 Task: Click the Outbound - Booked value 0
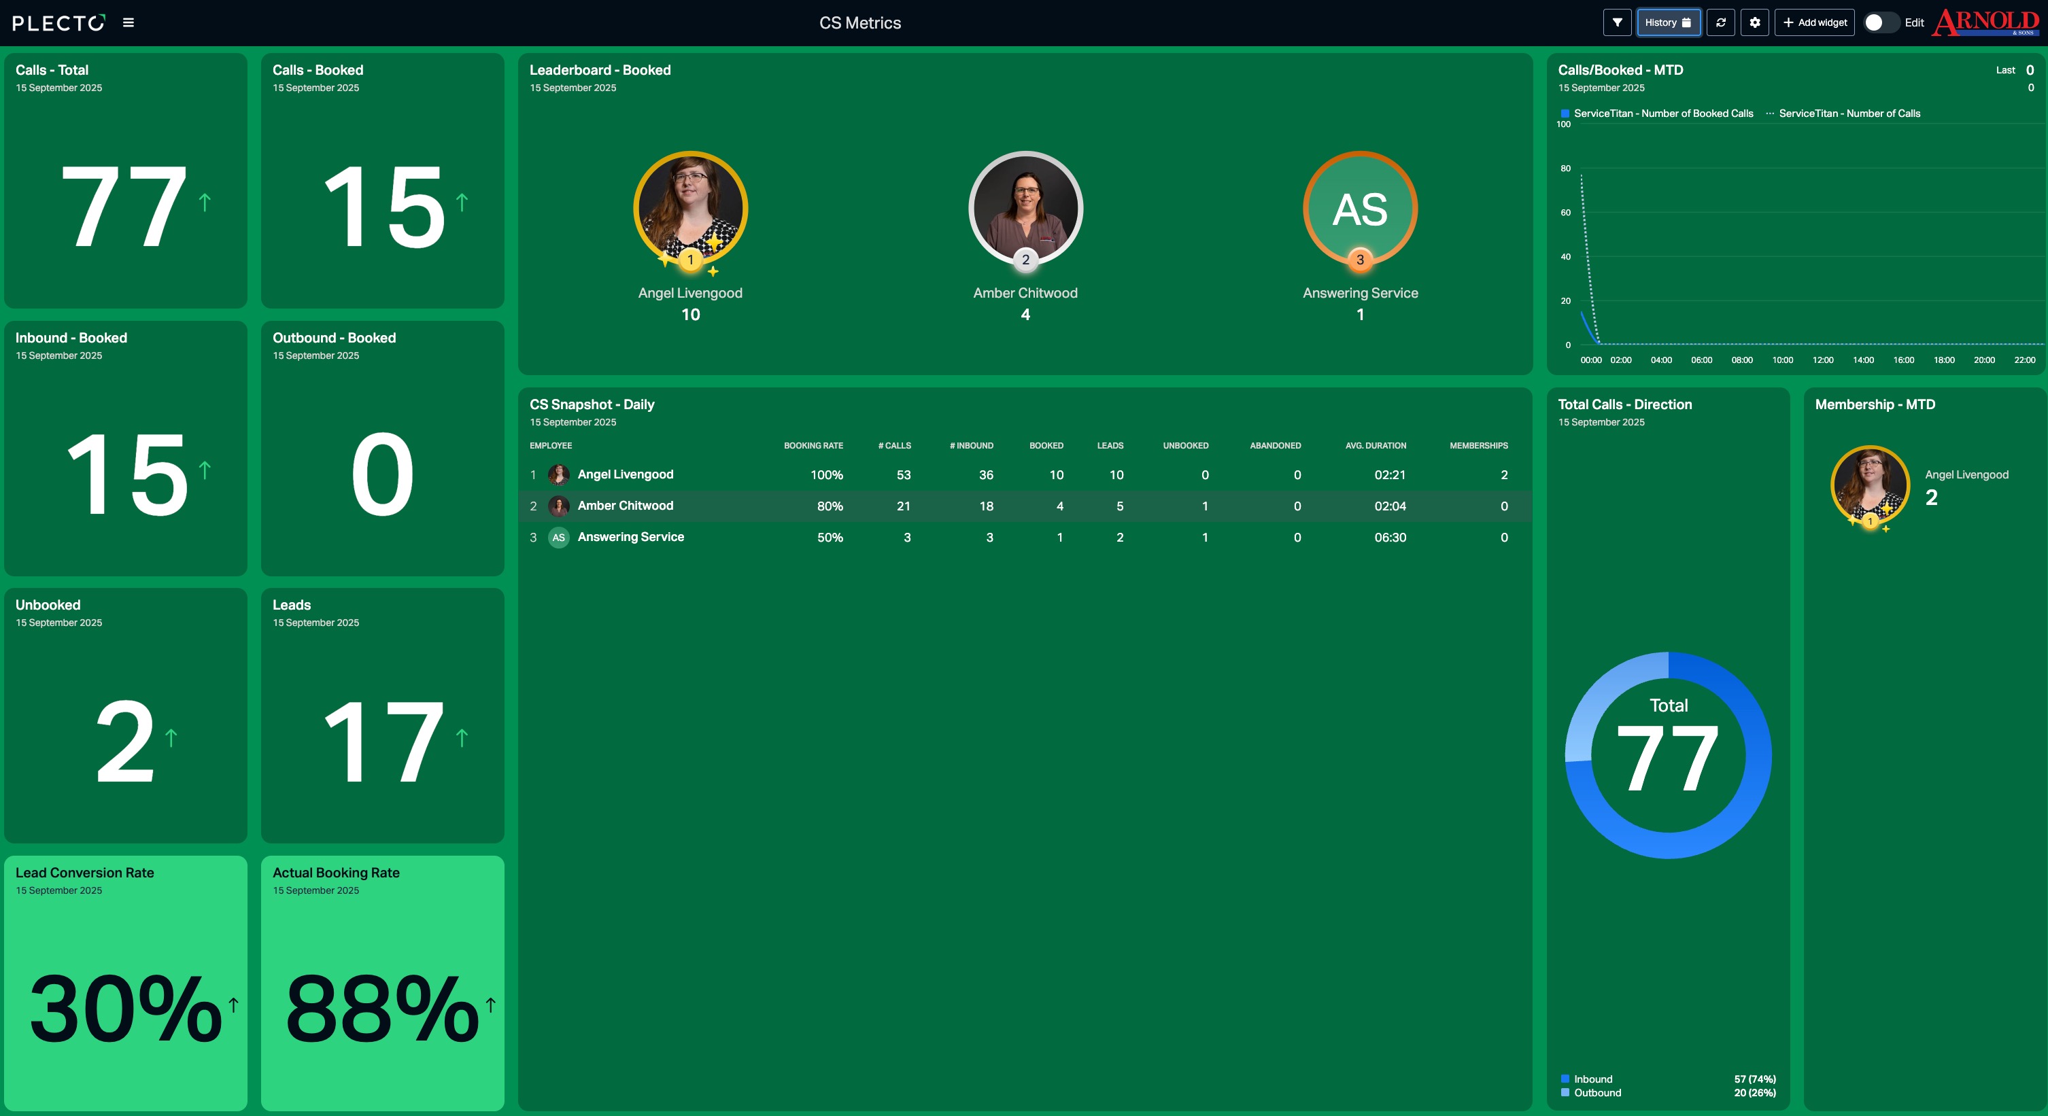382,474
